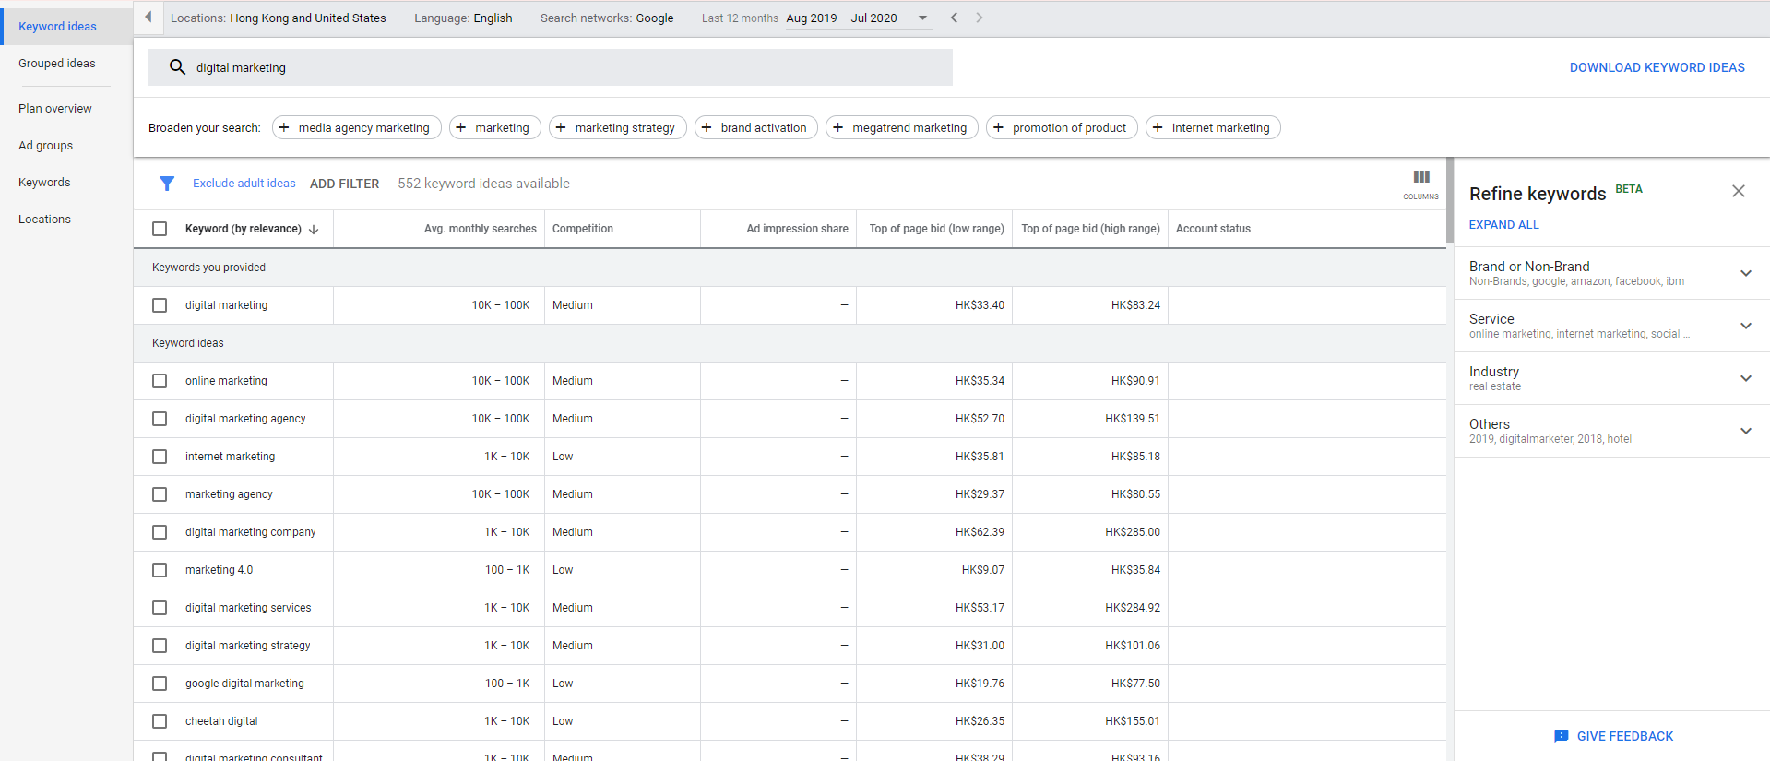Click Add Filter button
This screenshot has height=761, width=1770.
tap(344, 184)
